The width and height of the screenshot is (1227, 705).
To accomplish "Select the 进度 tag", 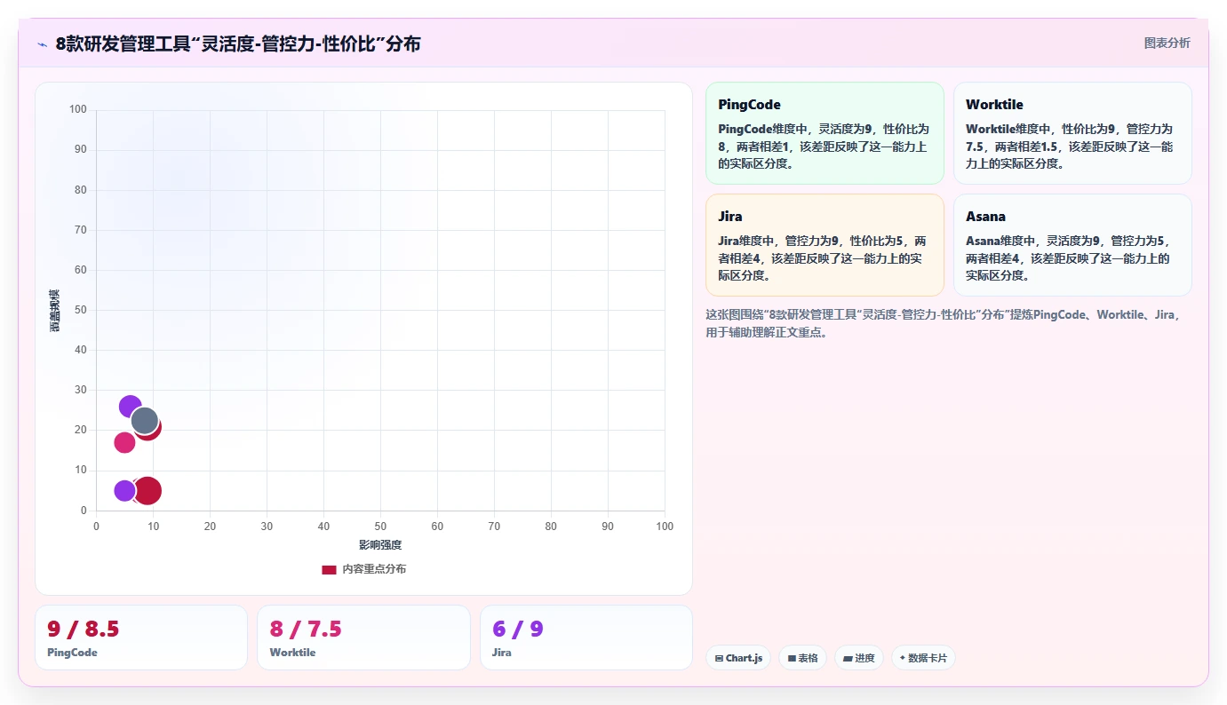I will pyautogui.click(x=859, y=658).
